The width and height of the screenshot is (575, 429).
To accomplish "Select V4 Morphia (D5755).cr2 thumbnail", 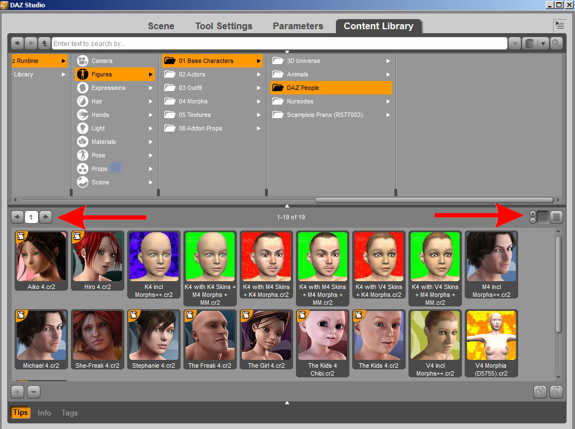I will (491, 344).
